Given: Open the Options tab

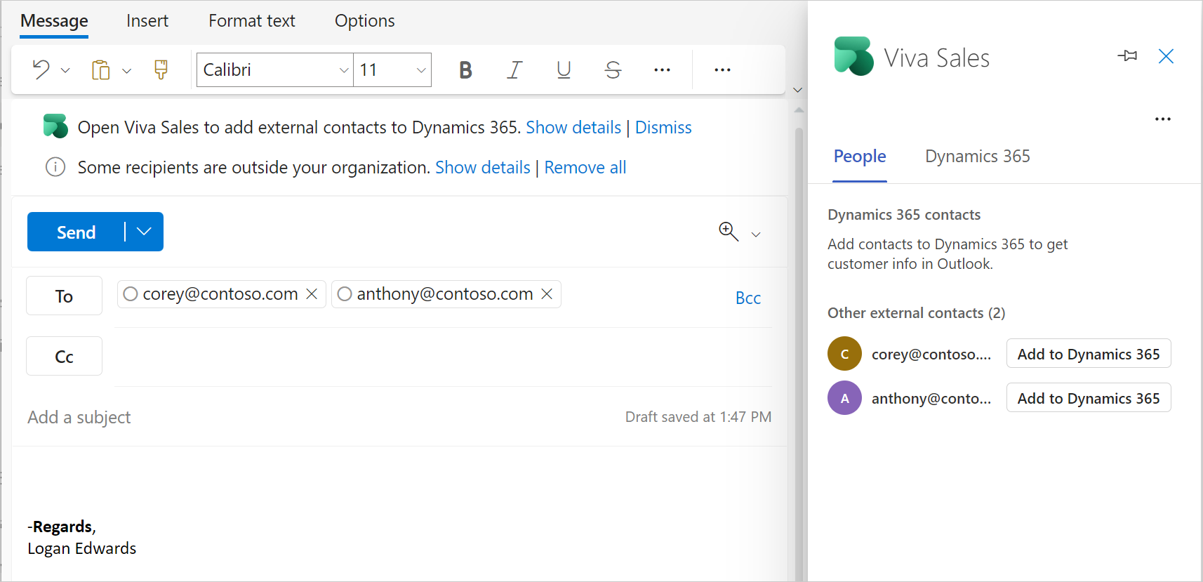Looking at the screenshot, I should pos(365,21).
